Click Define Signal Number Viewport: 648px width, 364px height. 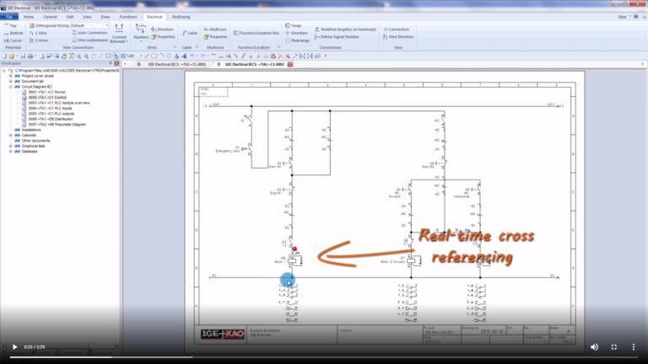tap(337, 37)
